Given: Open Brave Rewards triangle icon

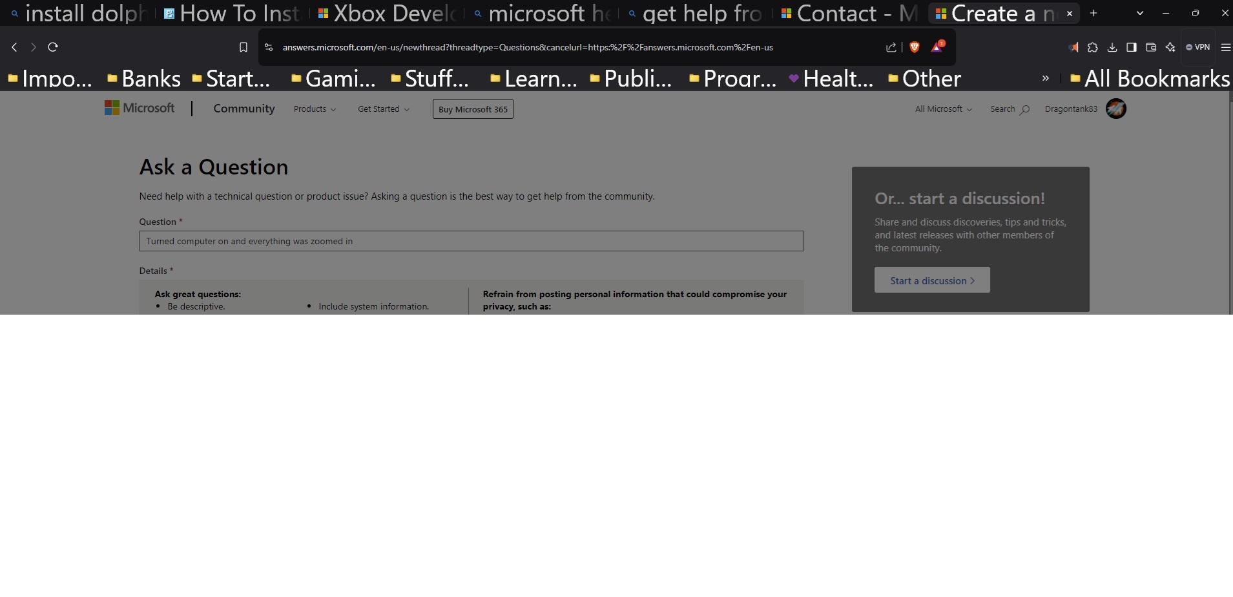Looking at the screenshot, I should click(936, 47).
